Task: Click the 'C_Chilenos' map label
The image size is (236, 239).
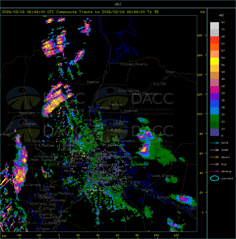Action: 27,124
